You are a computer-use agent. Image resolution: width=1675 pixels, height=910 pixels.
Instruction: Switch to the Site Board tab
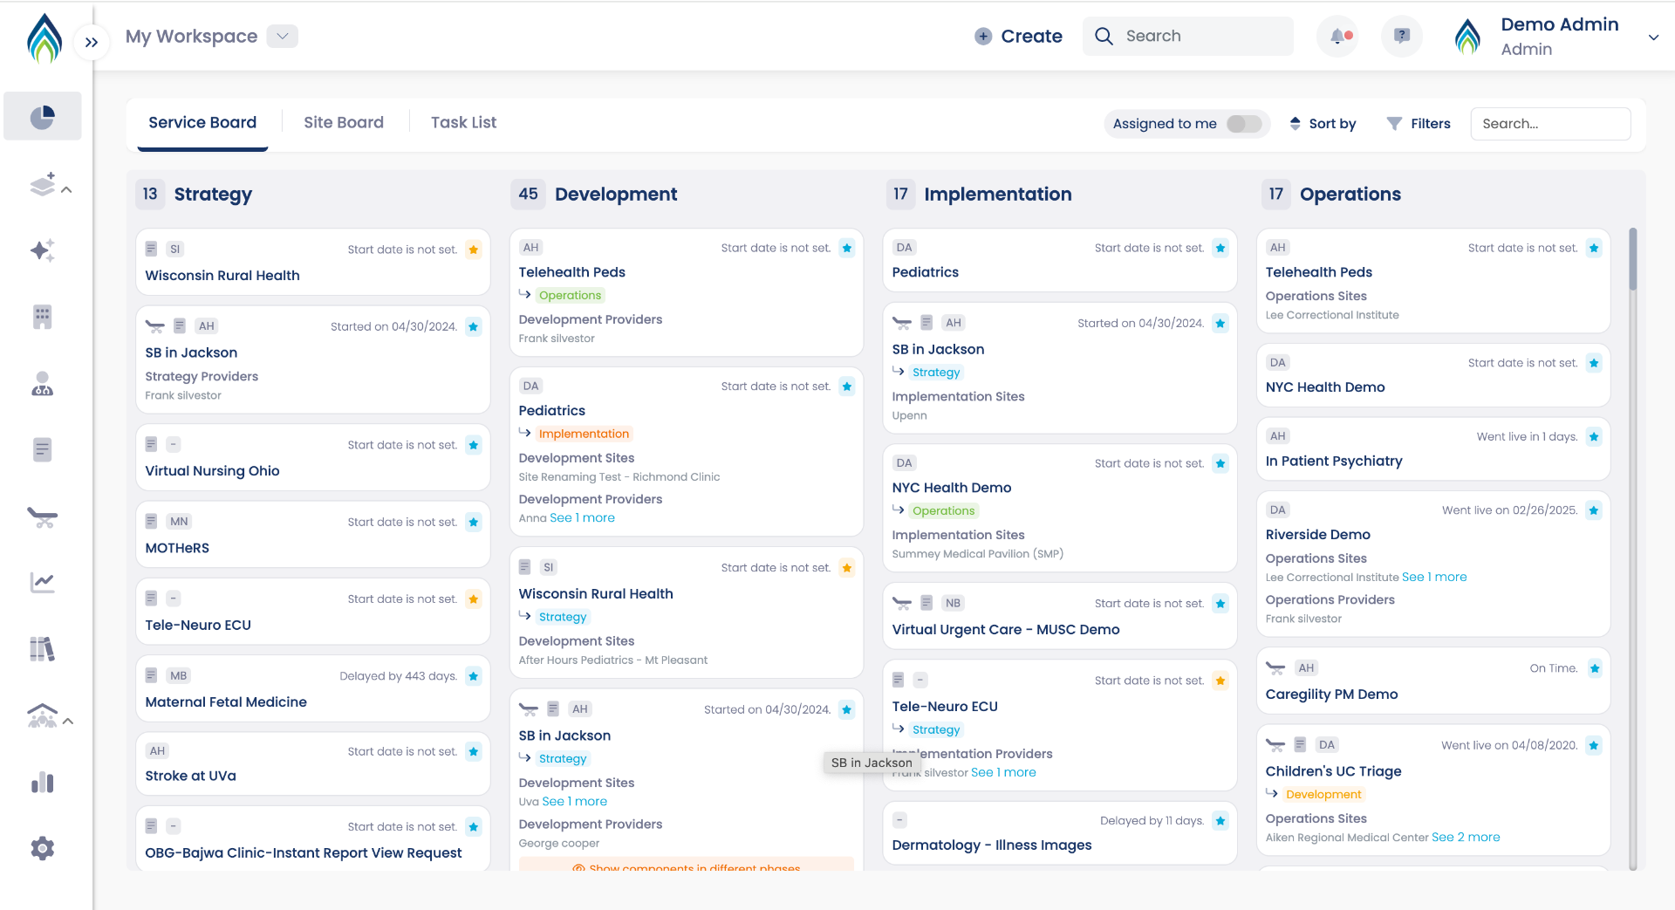pyautogui.click(x=344, y=123)
